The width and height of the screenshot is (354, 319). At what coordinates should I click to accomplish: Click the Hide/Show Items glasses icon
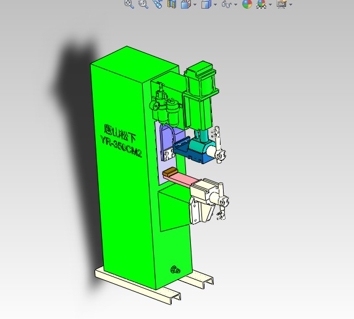[x=227, y=4]
